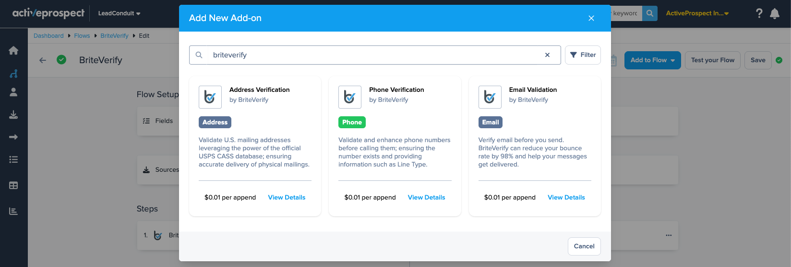The image size is (791, 267).
Task: Open the LeadConduit product dropdown
Action: [119, 13]
